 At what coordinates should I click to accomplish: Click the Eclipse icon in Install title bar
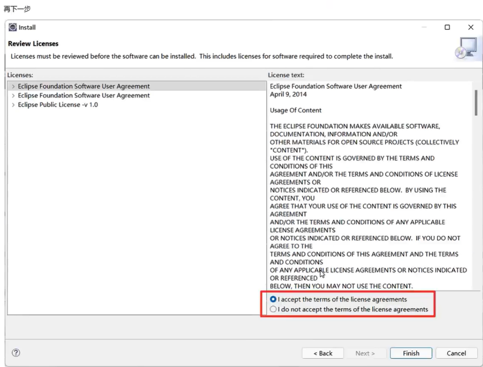[13, 27]
